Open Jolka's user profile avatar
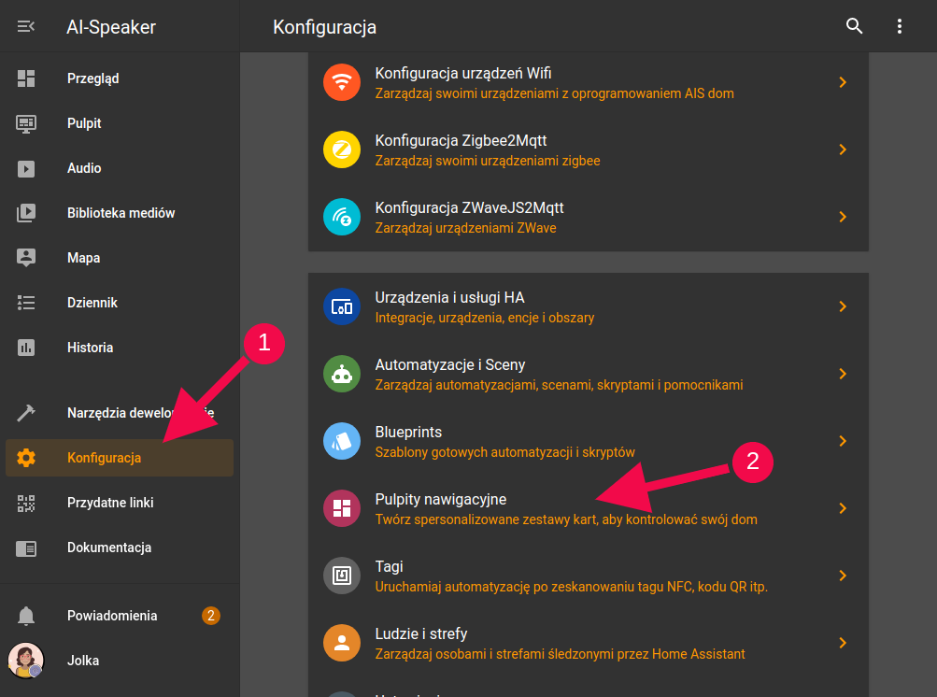This screenshot has width=937, height=697. point(26,661)
